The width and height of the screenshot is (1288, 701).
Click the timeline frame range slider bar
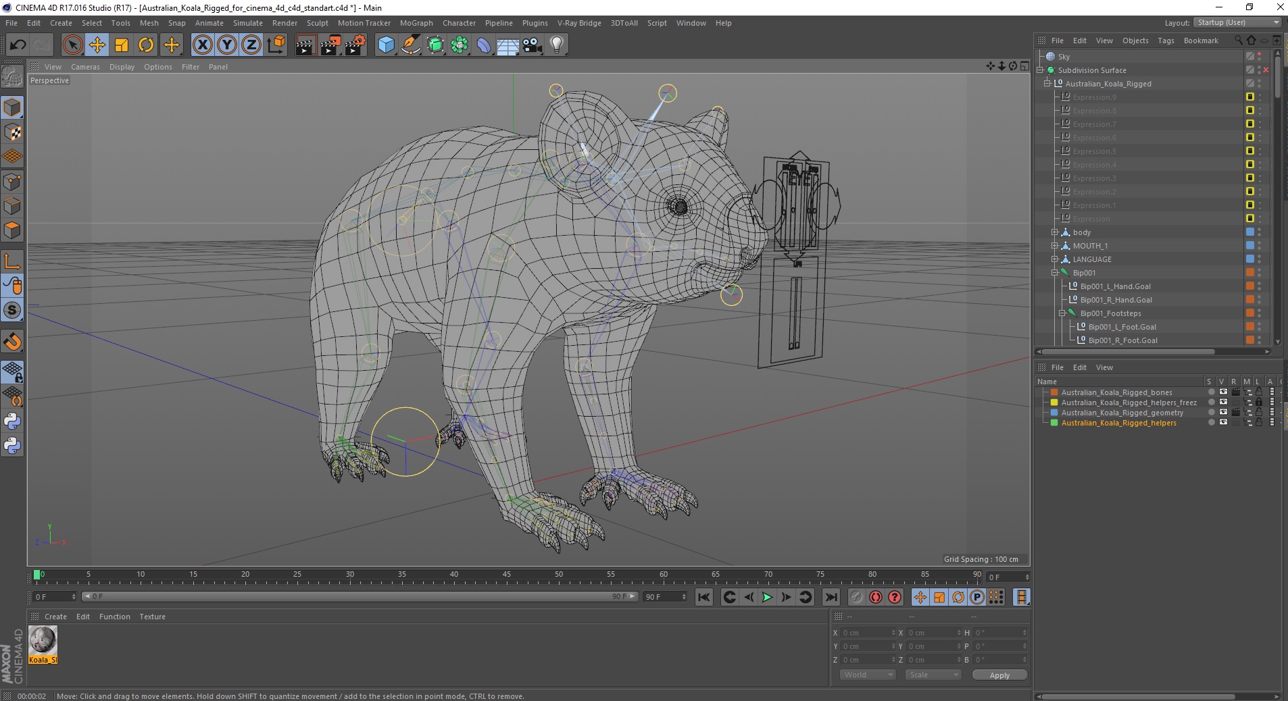point(360,597)
